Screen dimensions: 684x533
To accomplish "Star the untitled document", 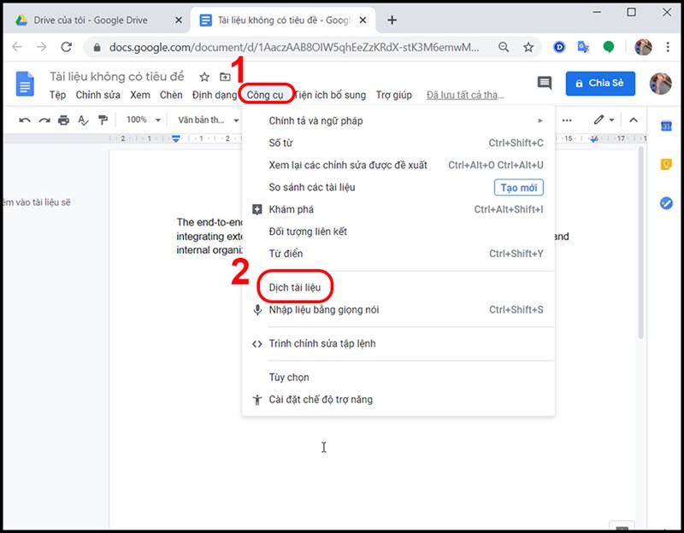I will [204, 77].
